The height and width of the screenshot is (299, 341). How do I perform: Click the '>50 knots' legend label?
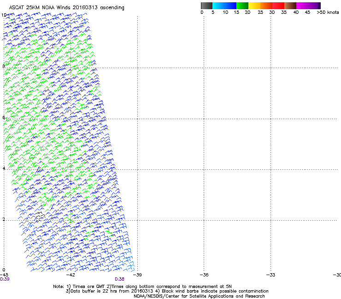(x=328, y=12)
